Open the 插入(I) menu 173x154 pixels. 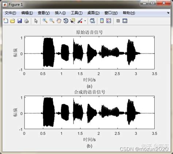click(60, 13)
